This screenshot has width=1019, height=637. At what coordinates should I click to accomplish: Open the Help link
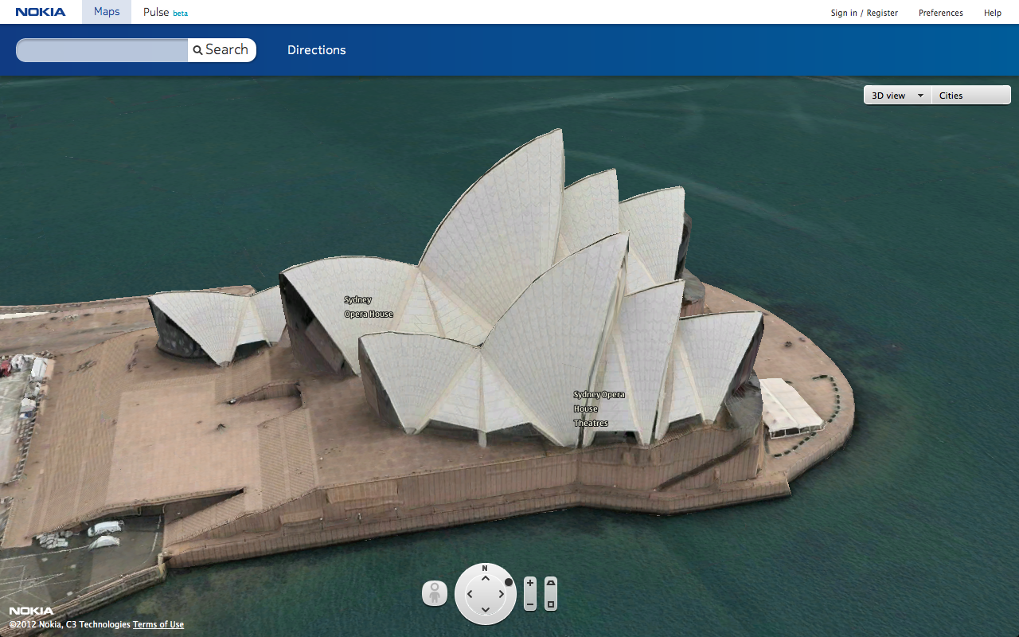coord(993,13)
